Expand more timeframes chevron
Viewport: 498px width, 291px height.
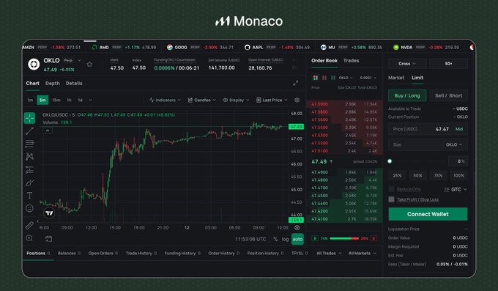point(91,100)
